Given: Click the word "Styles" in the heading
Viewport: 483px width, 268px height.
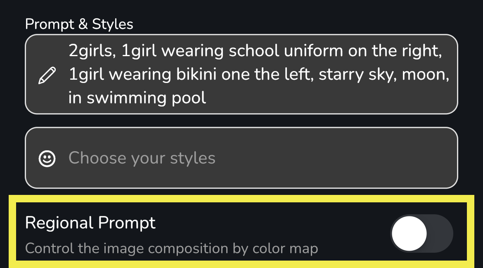Looking at the screenshot, I should pos(113,24).
